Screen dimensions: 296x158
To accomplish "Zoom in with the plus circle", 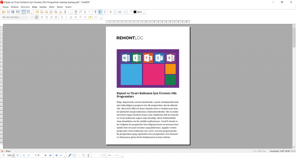I will click(x=18, y=155).
